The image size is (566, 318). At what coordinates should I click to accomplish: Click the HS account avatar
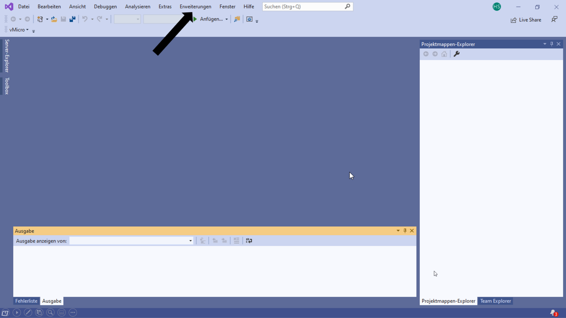497,7
